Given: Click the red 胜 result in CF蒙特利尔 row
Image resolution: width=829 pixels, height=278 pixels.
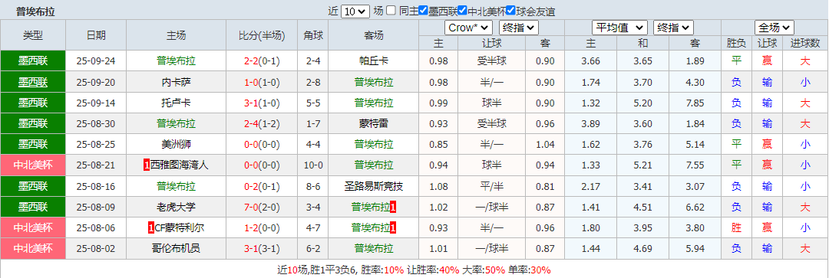Looking at the screenshot, I should pyautogui.click(x=736, y=228).
